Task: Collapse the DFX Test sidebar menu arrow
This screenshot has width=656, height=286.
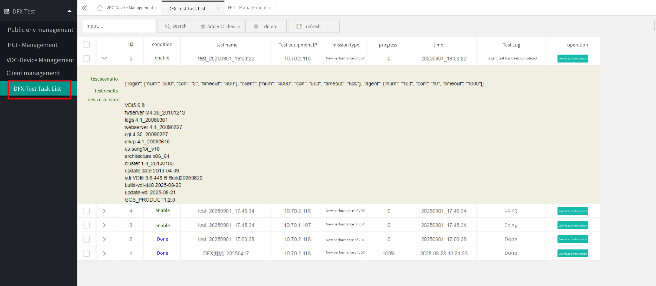Action: point(69,11)
